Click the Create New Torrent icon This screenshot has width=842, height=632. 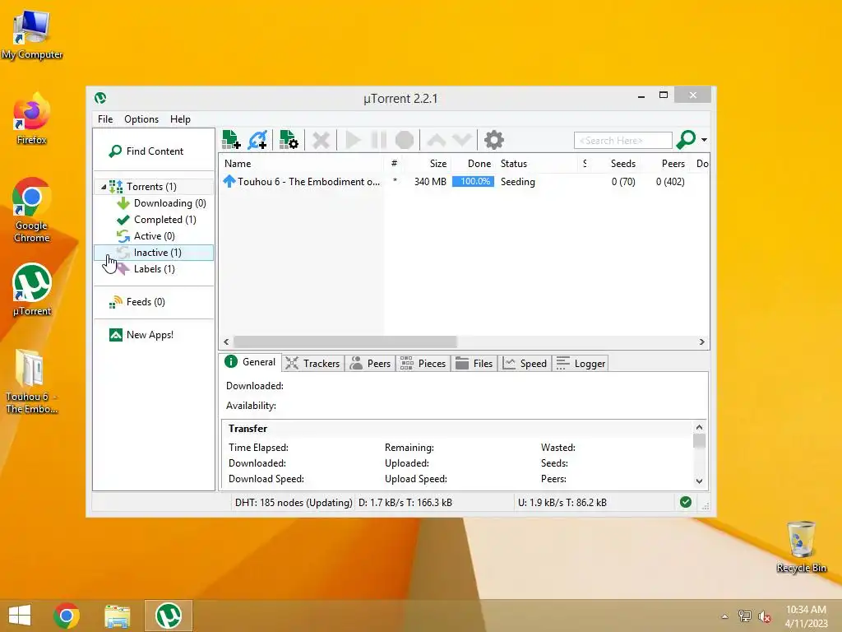click(289, 140)
